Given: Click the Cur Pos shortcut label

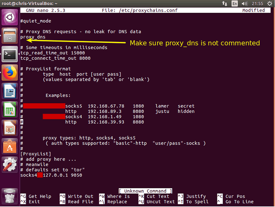Looking at the screenshot, I should (235, 196).
